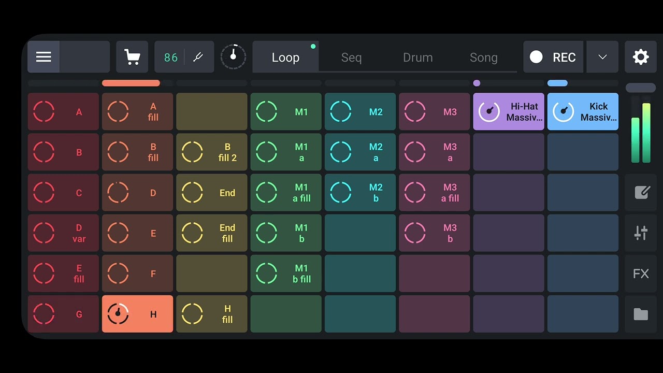Trigger loop pad A
The width and height of the screenshot is (663, 373).
[x=63, y=111]
